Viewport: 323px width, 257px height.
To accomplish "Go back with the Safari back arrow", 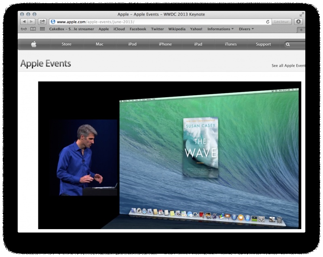I will coord(24,22).
